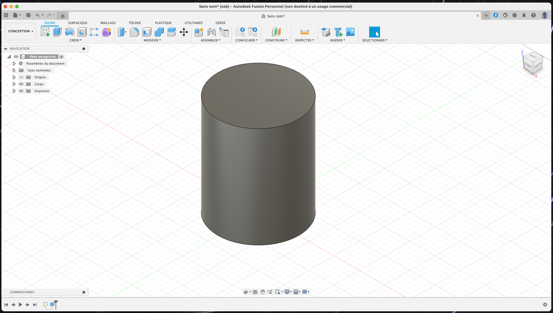Screen dimensions: 553x313
Task: Click the Extrude tool icon
Action: point(57,32)
